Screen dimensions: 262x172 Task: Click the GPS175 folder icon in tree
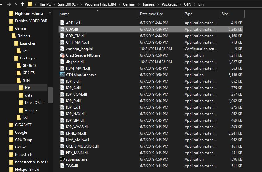pos(19,73)
